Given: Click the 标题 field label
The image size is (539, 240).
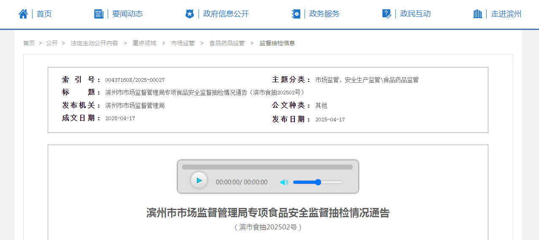Looking at the screenshot, I should coord(82,92).
